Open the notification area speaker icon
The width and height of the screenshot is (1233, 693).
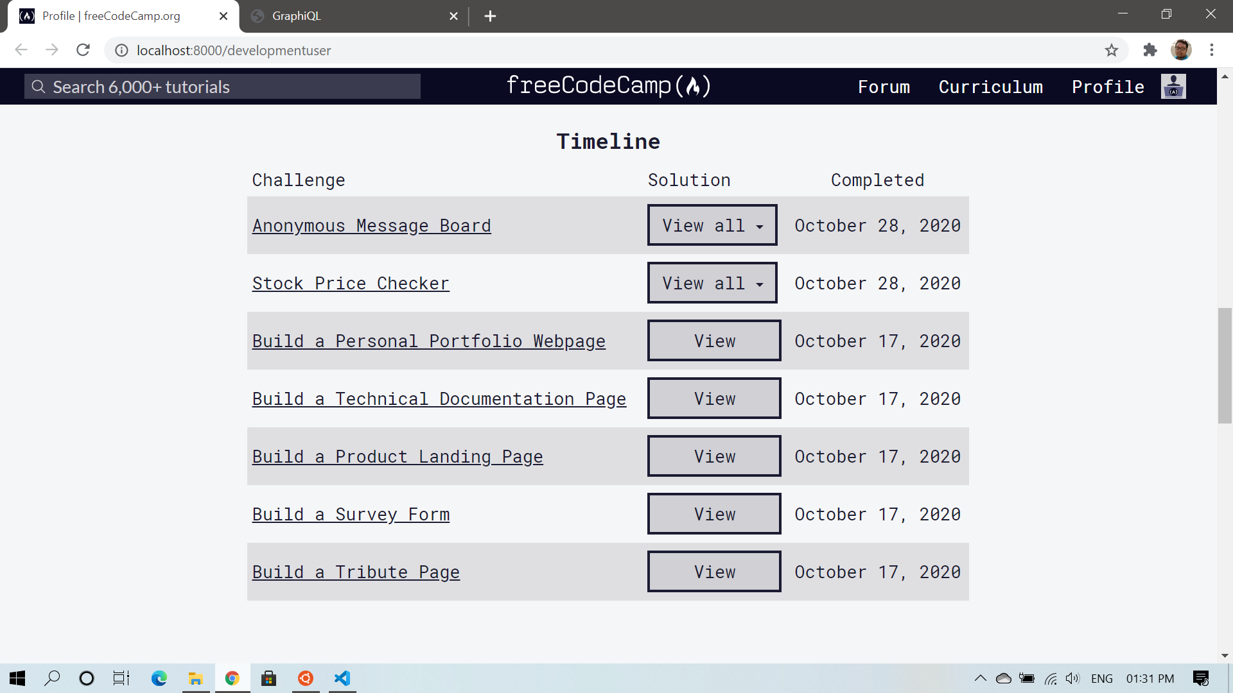pyautogui.click(x=1074, y=678)
